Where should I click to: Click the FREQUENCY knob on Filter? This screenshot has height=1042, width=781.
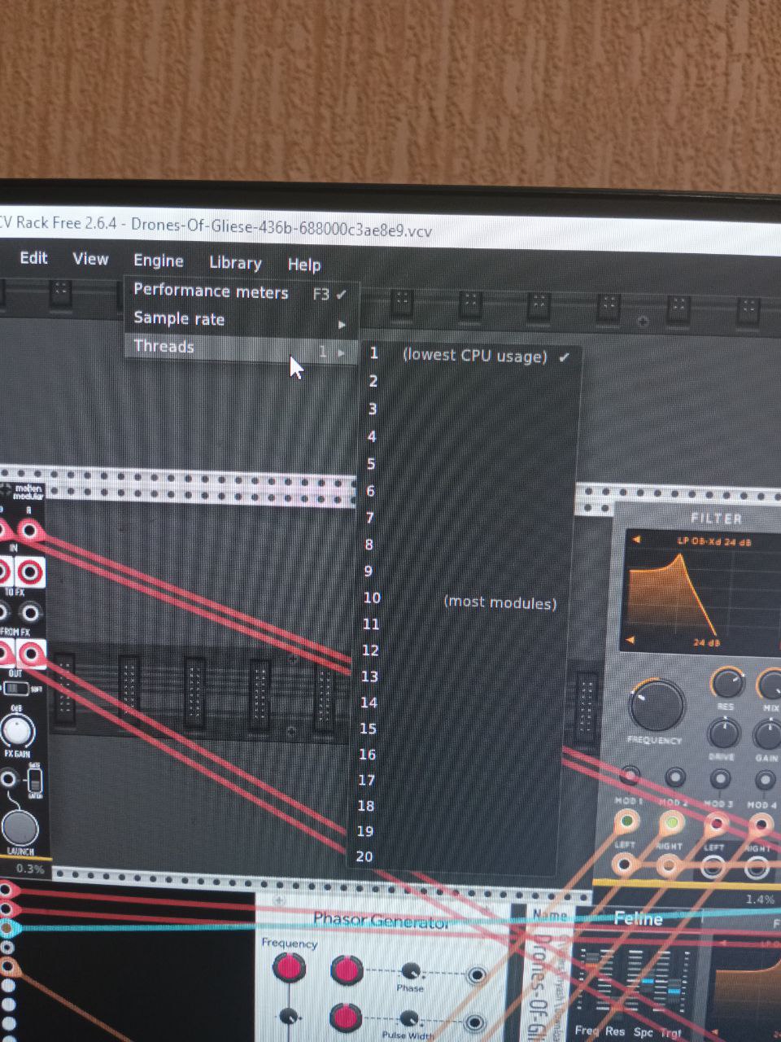coord(656,705)
